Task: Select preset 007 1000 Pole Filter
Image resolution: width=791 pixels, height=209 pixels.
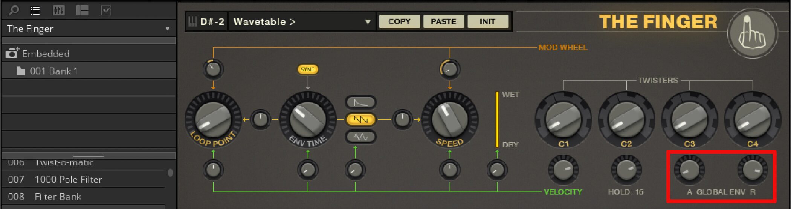Action: click(84, 179)
